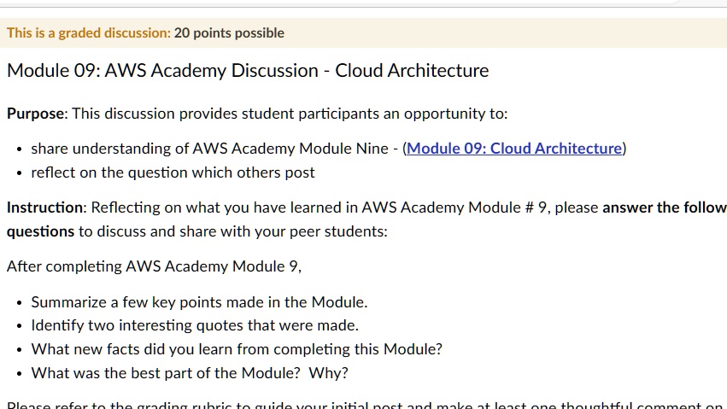Open the Module 09: Cloud Architecture link

pos(514,149)
